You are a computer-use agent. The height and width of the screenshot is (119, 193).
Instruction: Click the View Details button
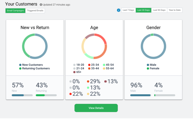96,108
